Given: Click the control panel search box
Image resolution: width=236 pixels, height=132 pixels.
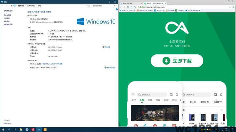Looking at the screenshot, I should click(x=104, y=6).
